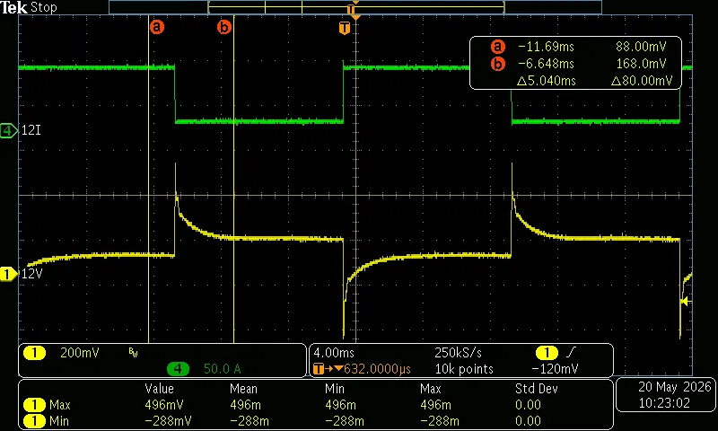Click the 168.0mV cursor b voltage

(641, 64)
